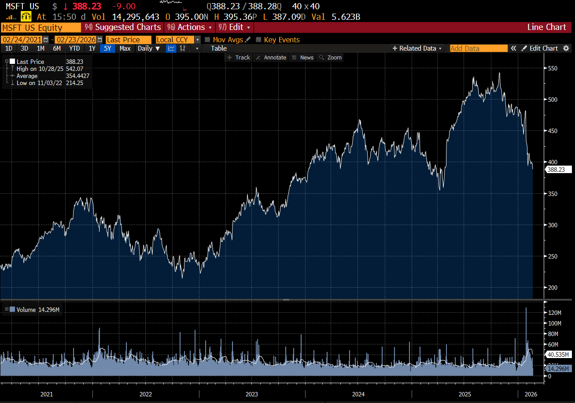This screenshot has width=575, height=403.
Task: Click the Add Data input box
Action: 479,48
